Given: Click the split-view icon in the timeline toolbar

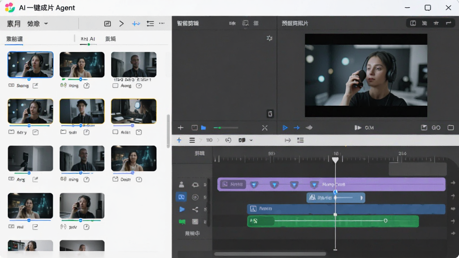Looking at the screenshot, I should point(242,140).
